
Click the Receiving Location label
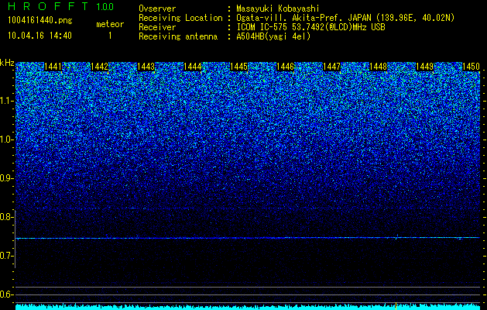point(180,18)
